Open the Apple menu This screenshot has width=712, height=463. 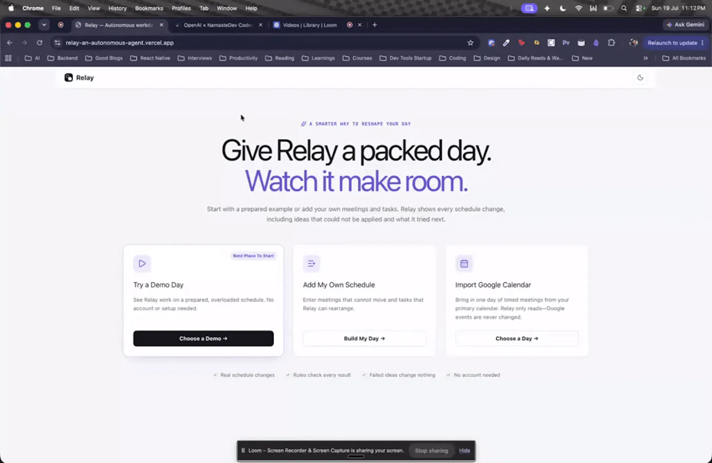[11, 8]
